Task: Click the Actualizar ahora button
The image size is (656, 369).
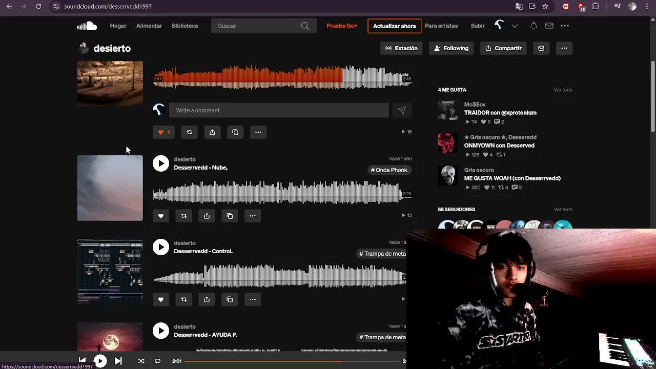Action: point(394,26)
